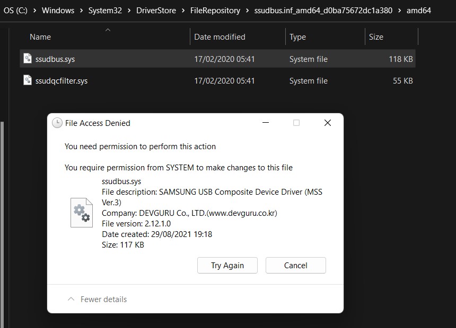
Task: Click the clock icon in dialog title bar
Action: (57, 123)
